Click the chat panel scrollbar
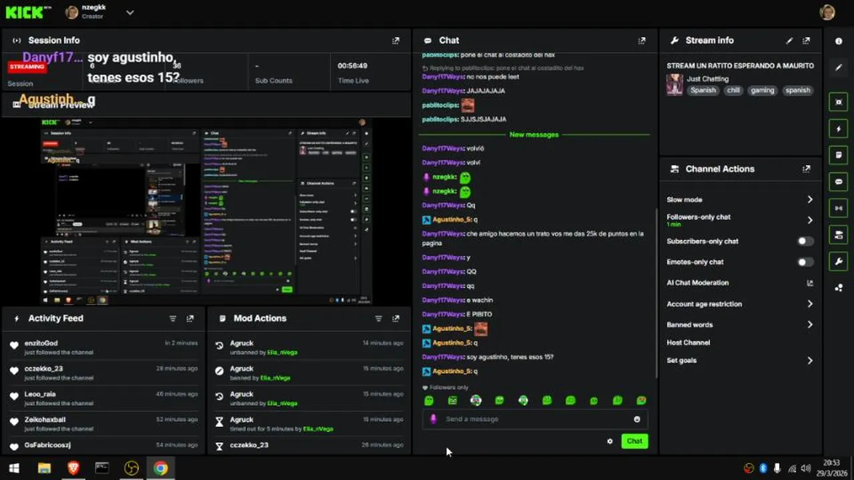854x480 pixels. [x=657, y=293]
